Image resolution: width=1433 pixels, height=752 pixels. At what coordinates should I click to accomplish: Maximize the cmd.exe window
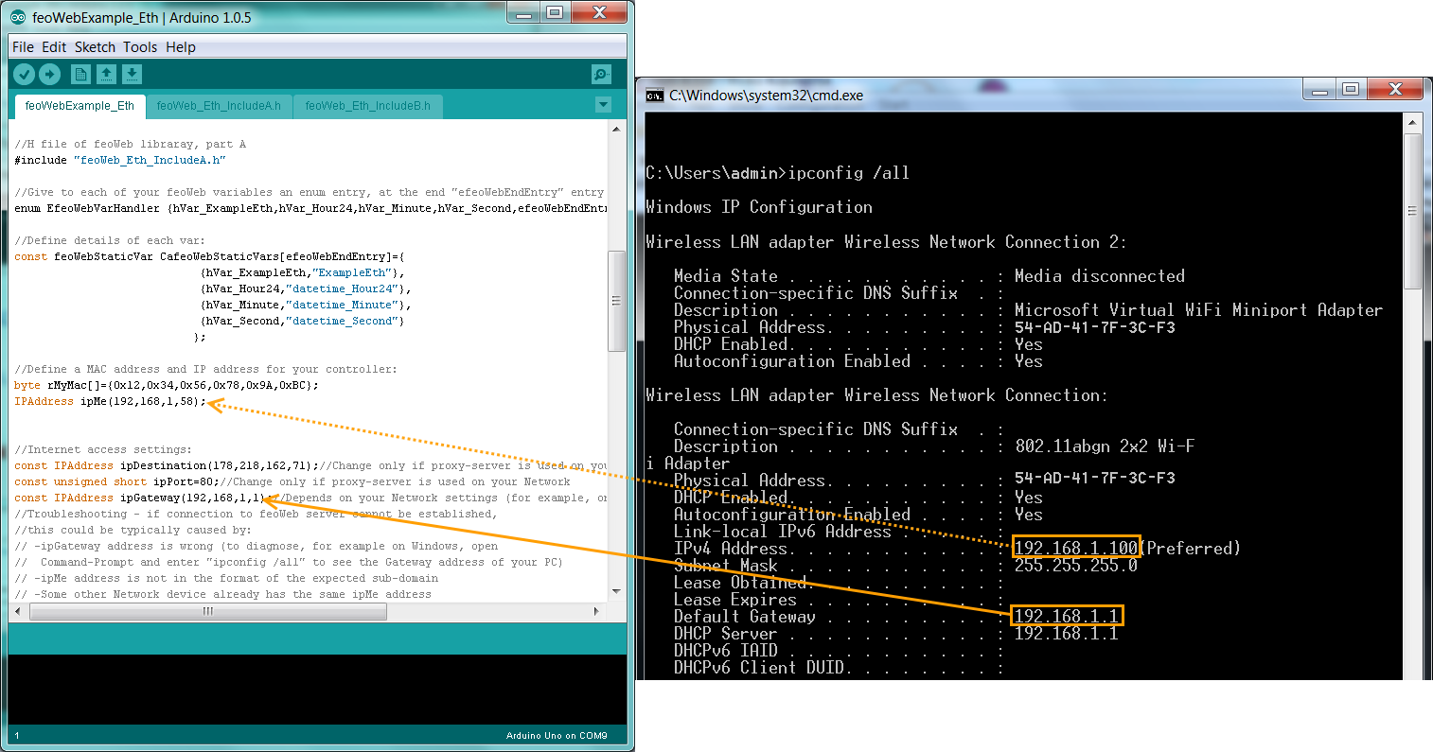pos(1351,90)
